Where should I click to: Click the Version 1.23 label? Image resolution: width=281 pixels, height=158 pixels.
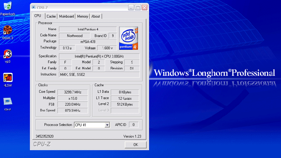click(132, 136)
